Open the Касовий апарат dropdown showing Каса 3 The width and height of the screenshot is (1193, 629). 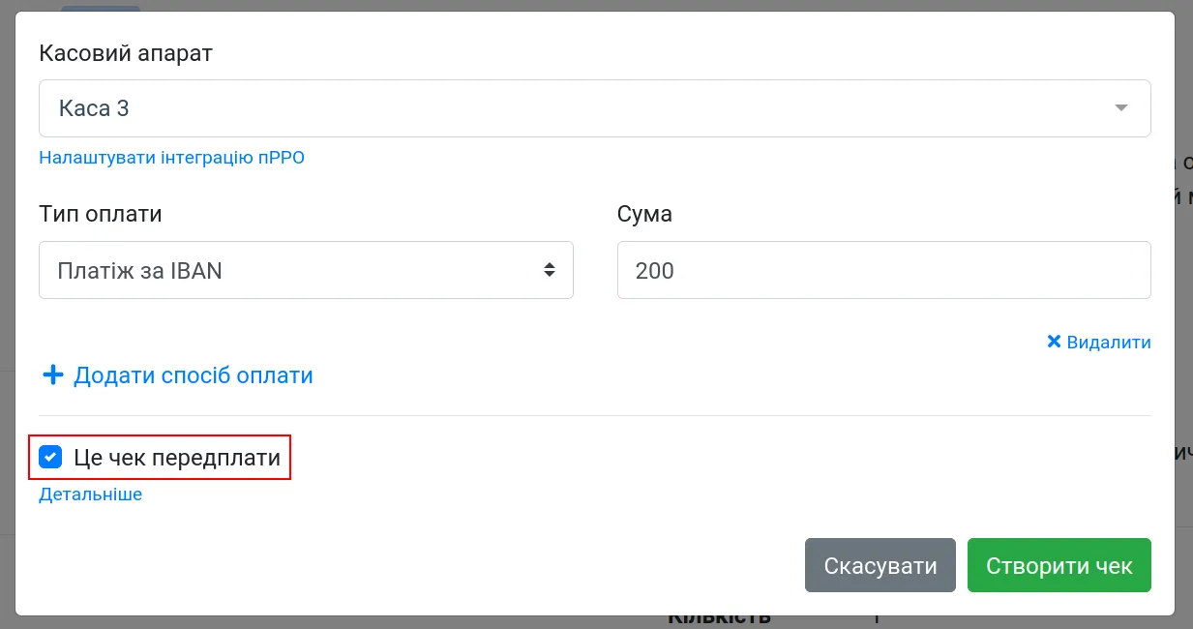(594, 108)
